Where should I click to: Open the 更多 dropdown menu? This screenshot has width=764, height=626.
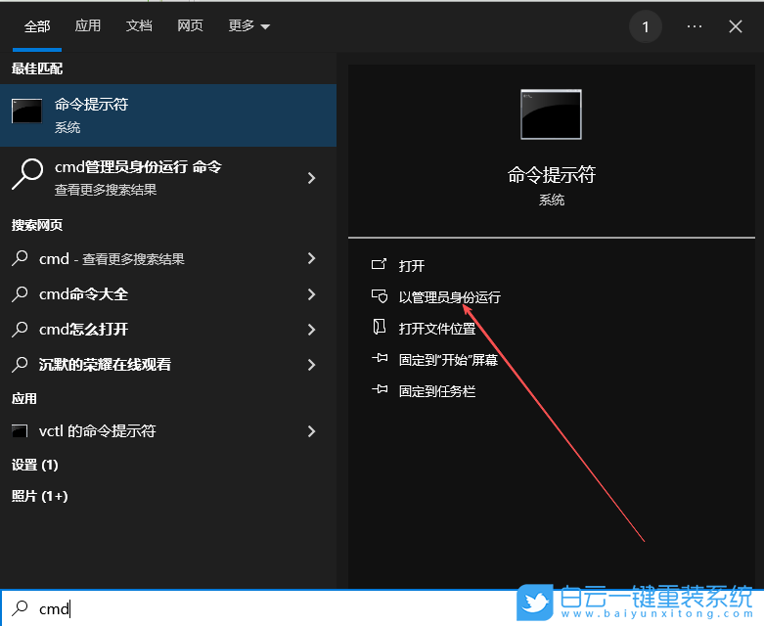tap(249, 25)
